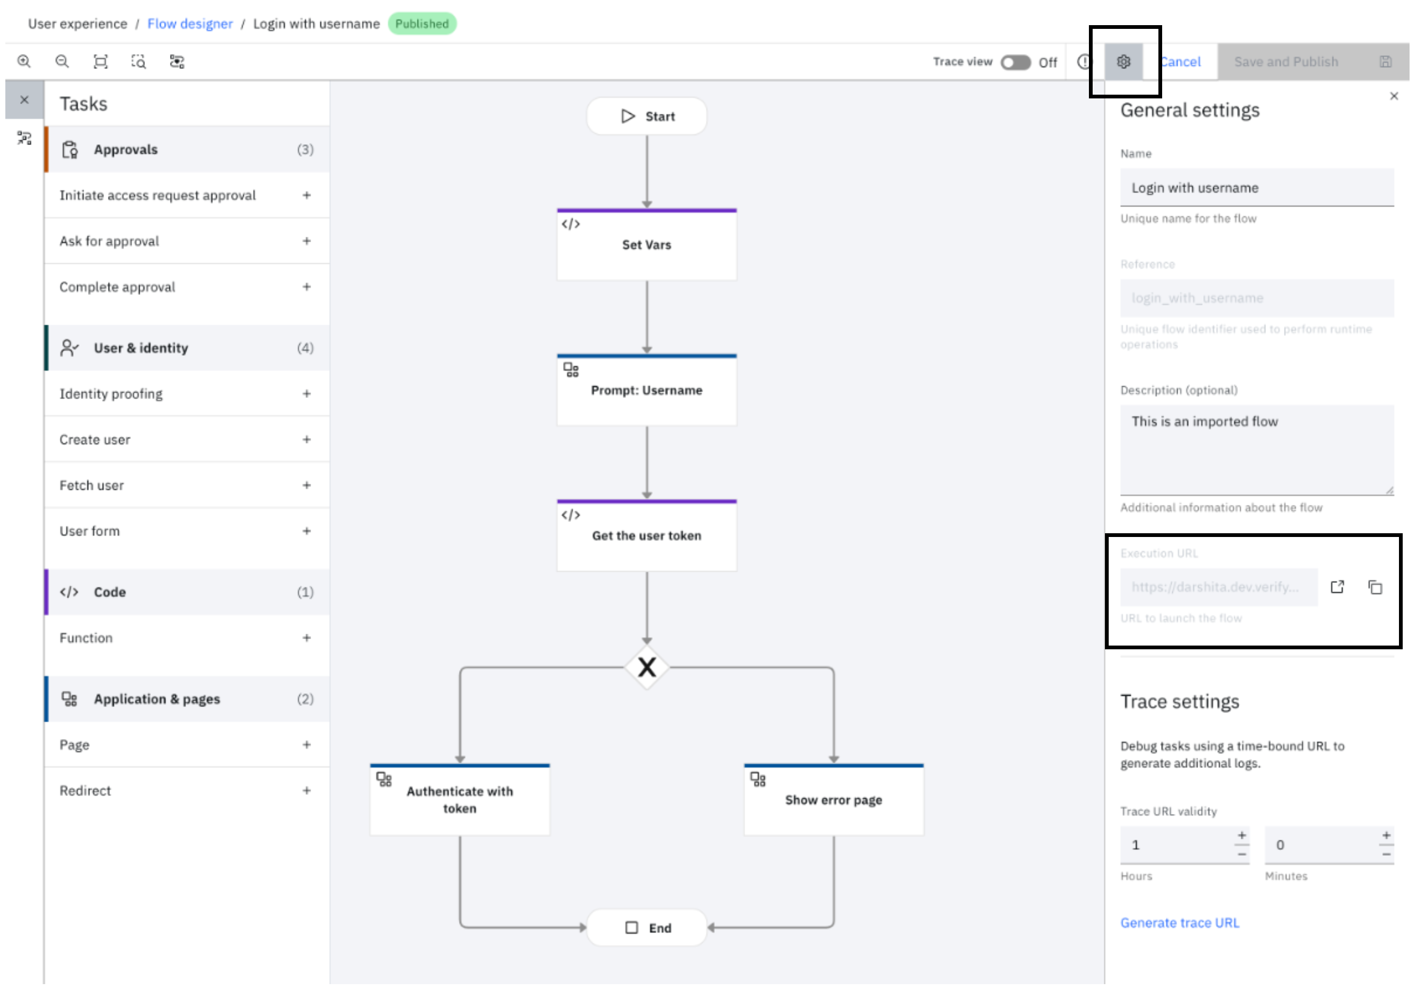This screenshot has height=990, width=1415.
Task: Click the zoom out magnifier icon
Action: tap(62, 62)
